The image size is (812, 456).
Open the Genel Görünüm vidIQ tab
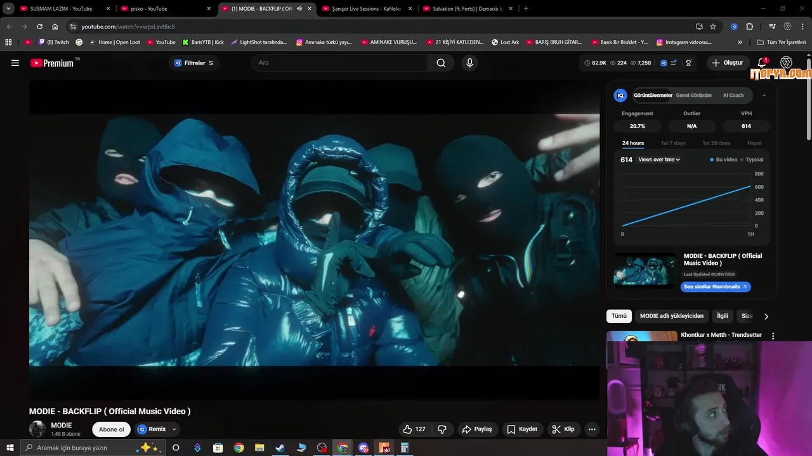click(x=693, y=96)
